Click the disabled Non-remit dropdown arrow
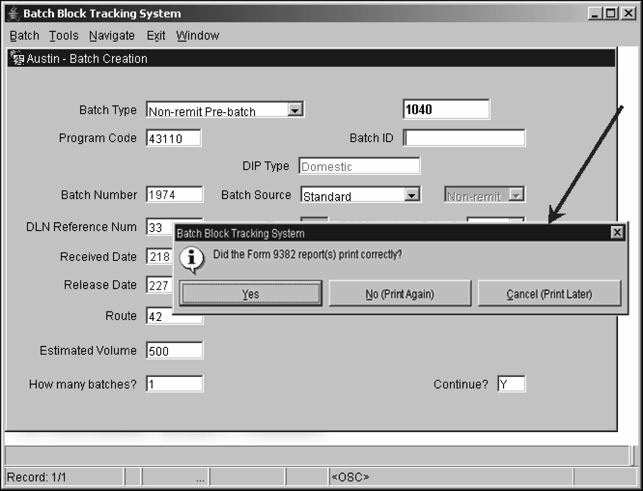The width and height of the screenshot is (643, 491). click(516, 195)
